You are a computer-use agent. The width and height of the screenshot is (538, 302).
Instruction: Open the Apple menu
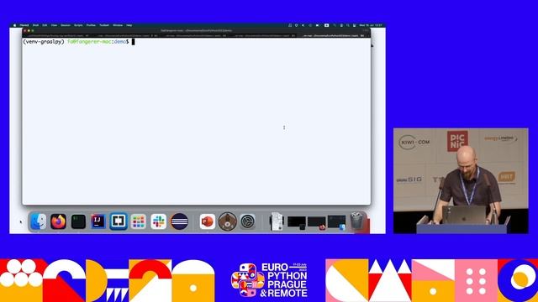point(15,25)
